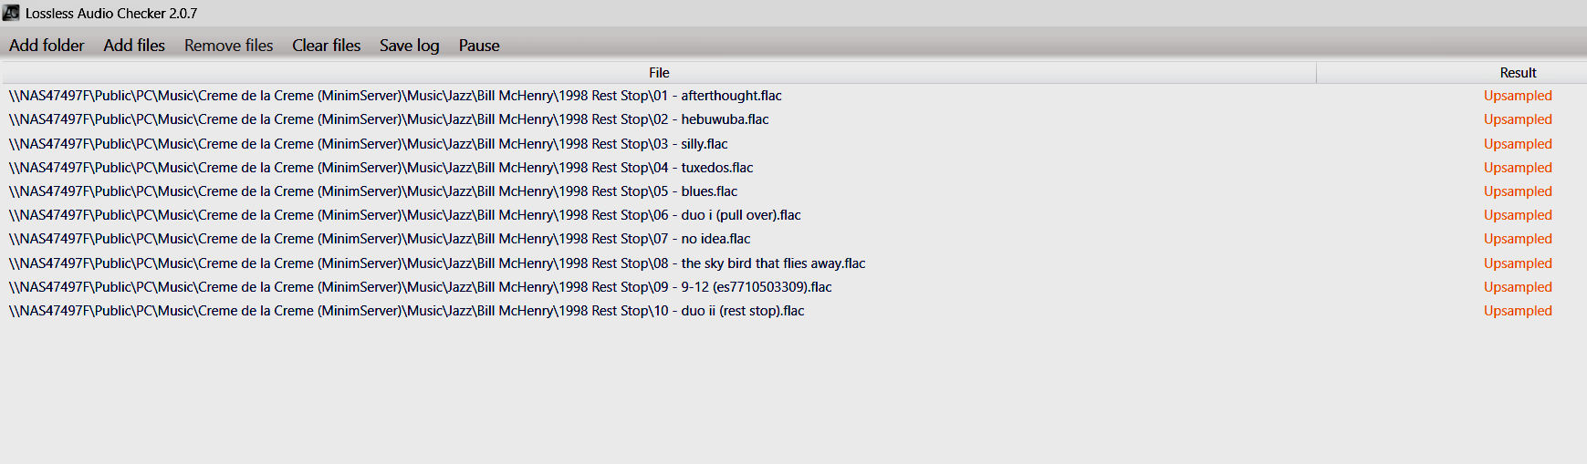Choose Add files in the toolbar
The image size is (1587, 464).
[134, 46]
